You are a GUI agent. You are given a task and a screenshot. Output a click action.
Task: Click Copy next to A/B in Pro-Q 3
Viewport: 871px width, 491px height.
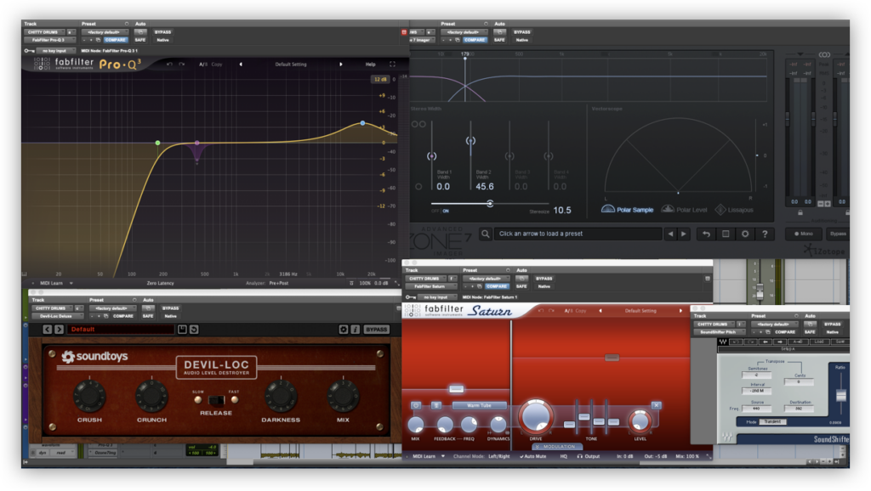(217, 65)
